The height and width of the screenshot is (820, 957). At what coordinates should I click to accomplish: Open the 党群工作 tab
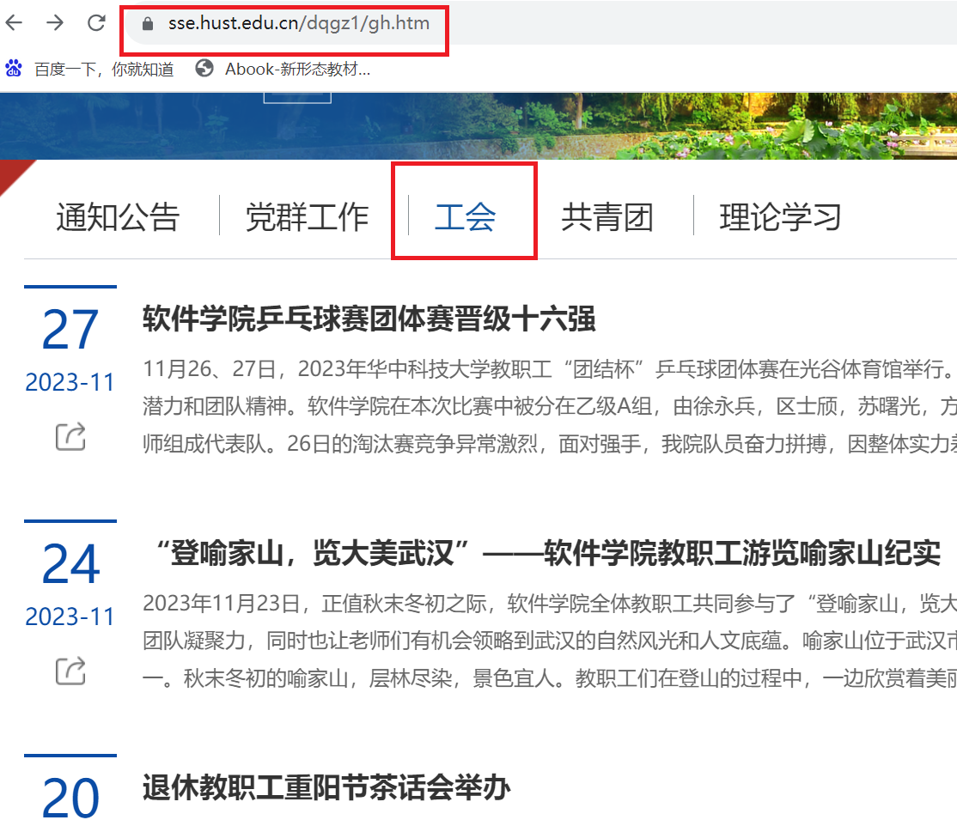click(x=307, y=217)
